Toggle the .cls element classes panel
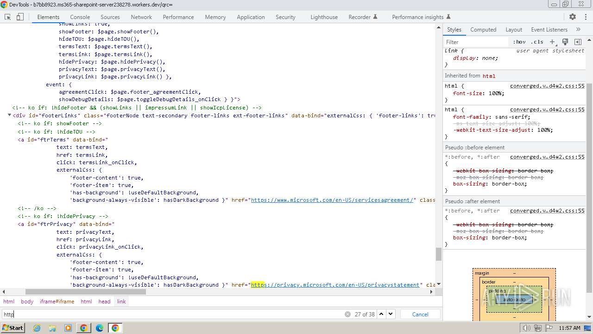This screenshot has width=593, height=334. 537,42
